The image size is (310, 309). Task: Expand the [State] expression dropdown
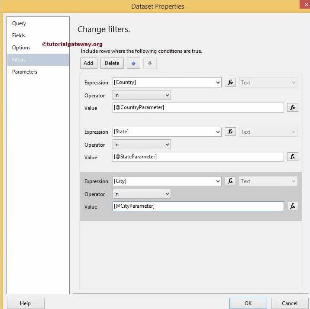[218, 132]
